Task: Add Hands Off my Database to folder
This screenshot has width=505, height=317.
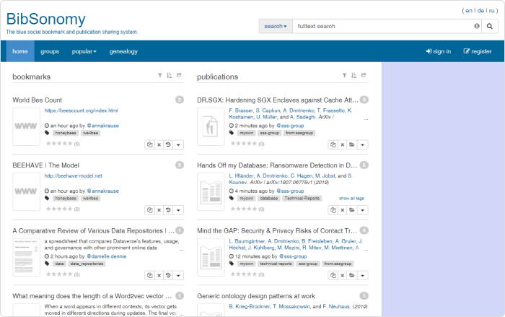Action: coord(352,210)
